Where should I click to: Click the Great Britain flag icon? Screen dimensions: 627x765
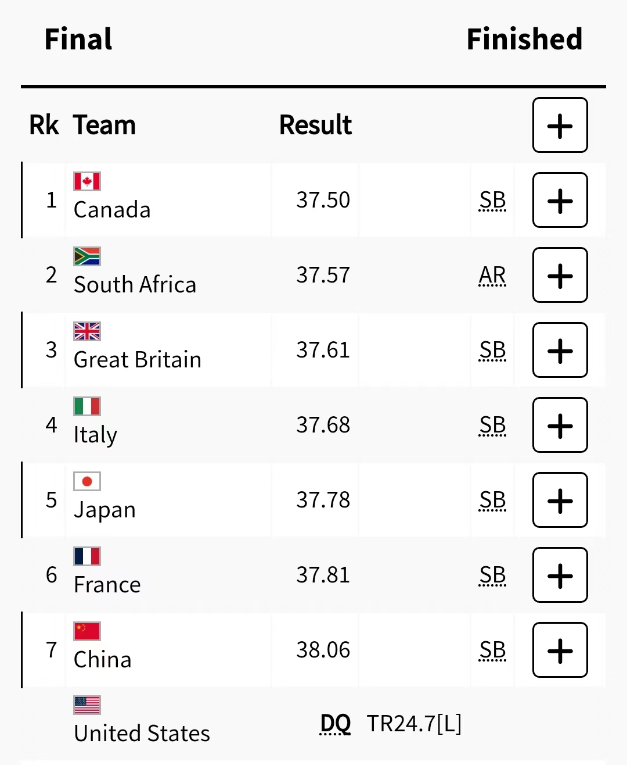pos(87,331)
